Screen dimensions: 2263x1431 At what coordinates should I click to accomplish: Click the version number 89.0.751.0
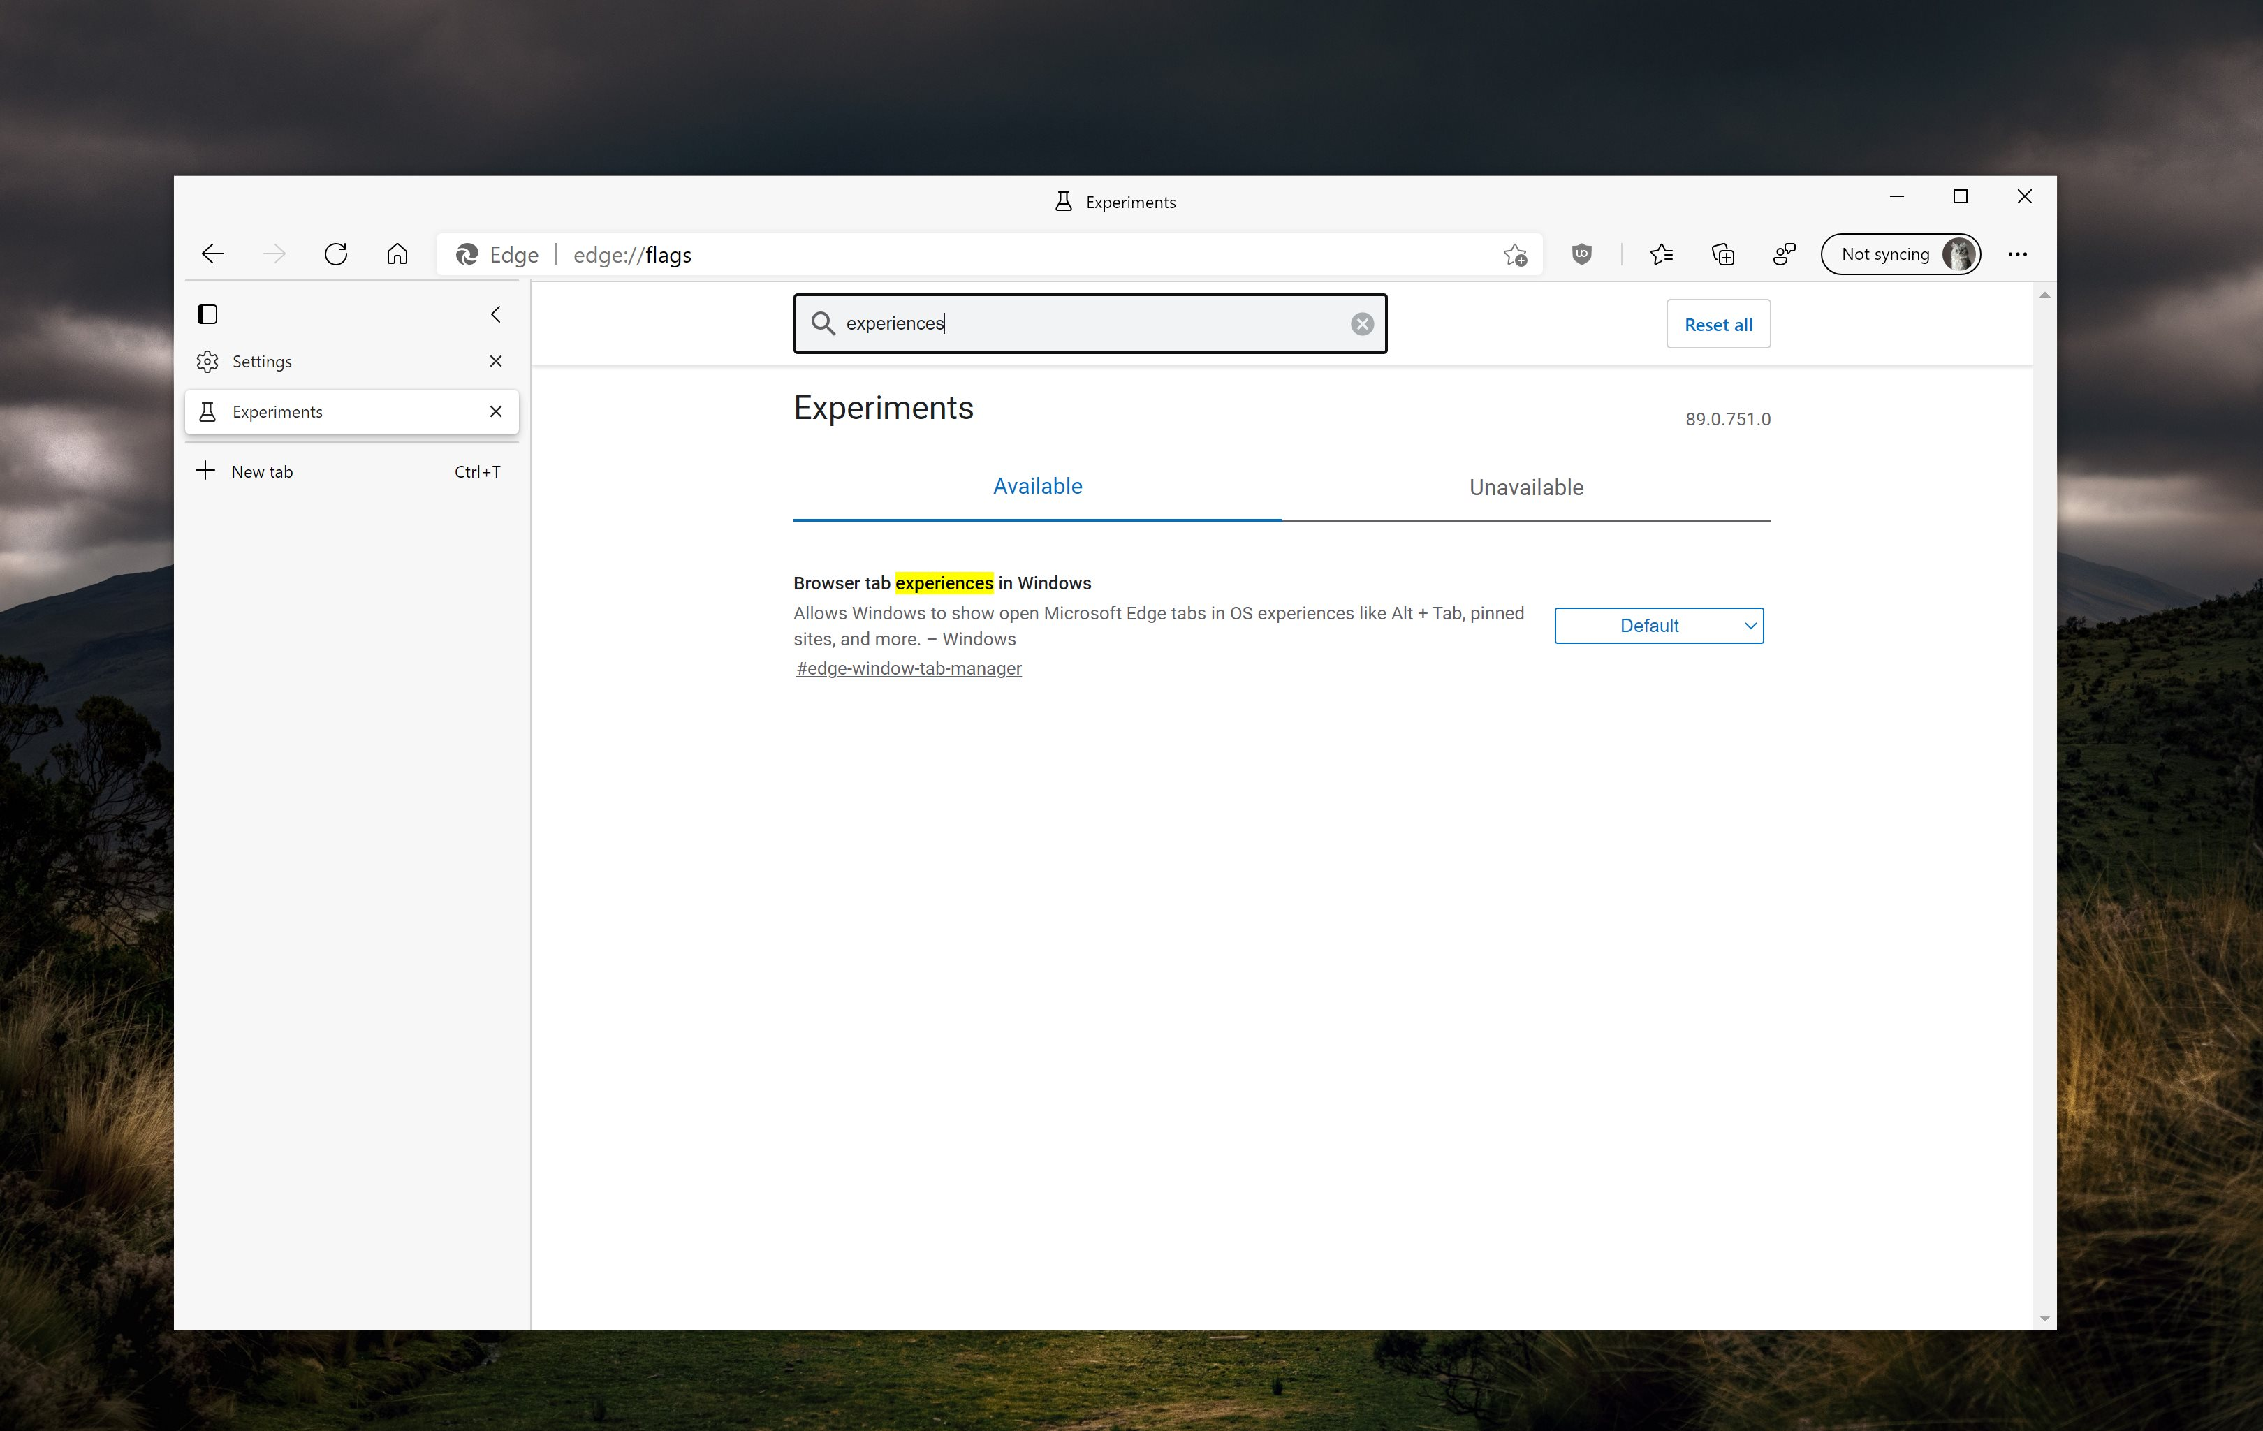[x=1727, y=419]
